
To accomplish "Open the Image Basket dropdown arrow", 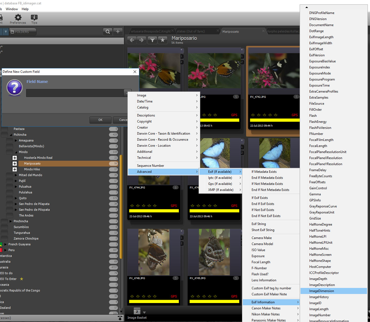I will [144, 313].
